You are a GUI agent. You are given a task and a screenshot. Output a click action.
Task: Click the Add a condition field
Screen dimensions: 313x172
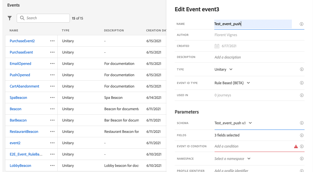pos(226,146)
